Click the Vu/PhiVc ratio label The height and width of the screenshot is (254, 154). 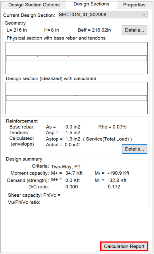coord(24,202)
